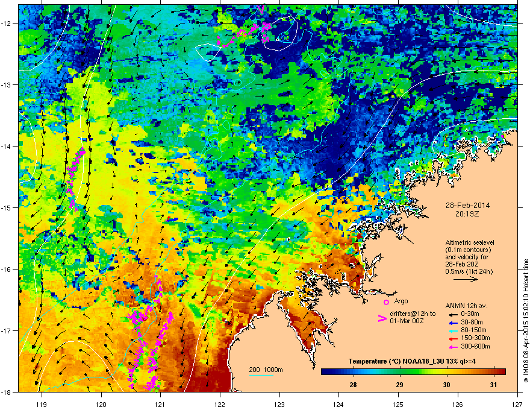Click the '300-600m' depth label

tap(475, 347)
